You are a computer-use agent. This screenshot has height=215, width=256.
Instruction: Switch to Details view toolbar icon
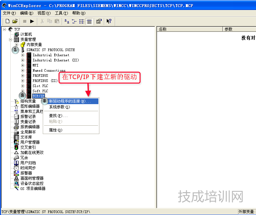pyautogui.click(x=89, y=21)
